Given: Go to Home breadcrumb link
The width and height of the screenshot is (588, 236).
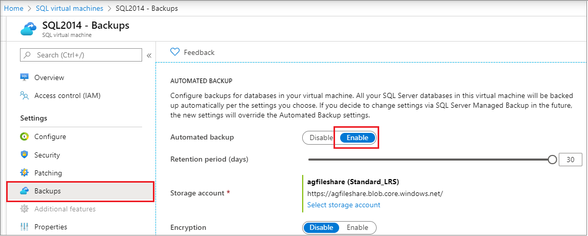Looking at the screenshot, I should coord(14,8).
